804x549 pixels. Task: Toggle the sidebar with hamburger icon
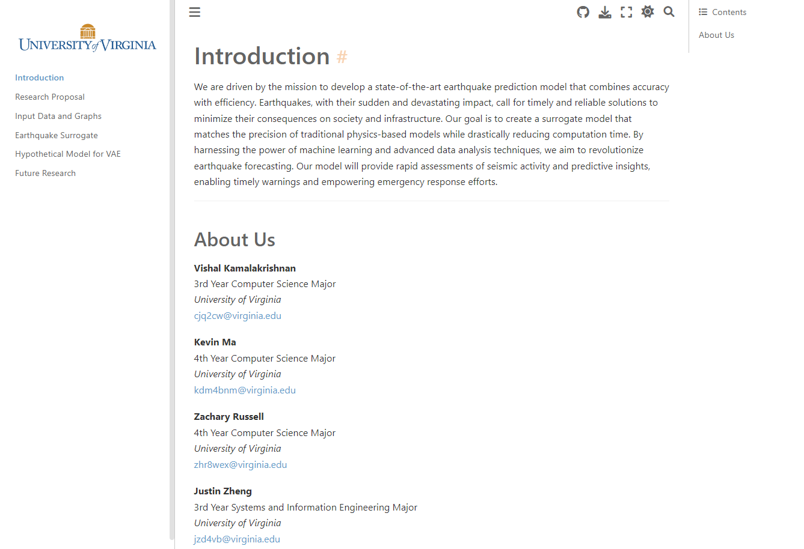[194, 12]
